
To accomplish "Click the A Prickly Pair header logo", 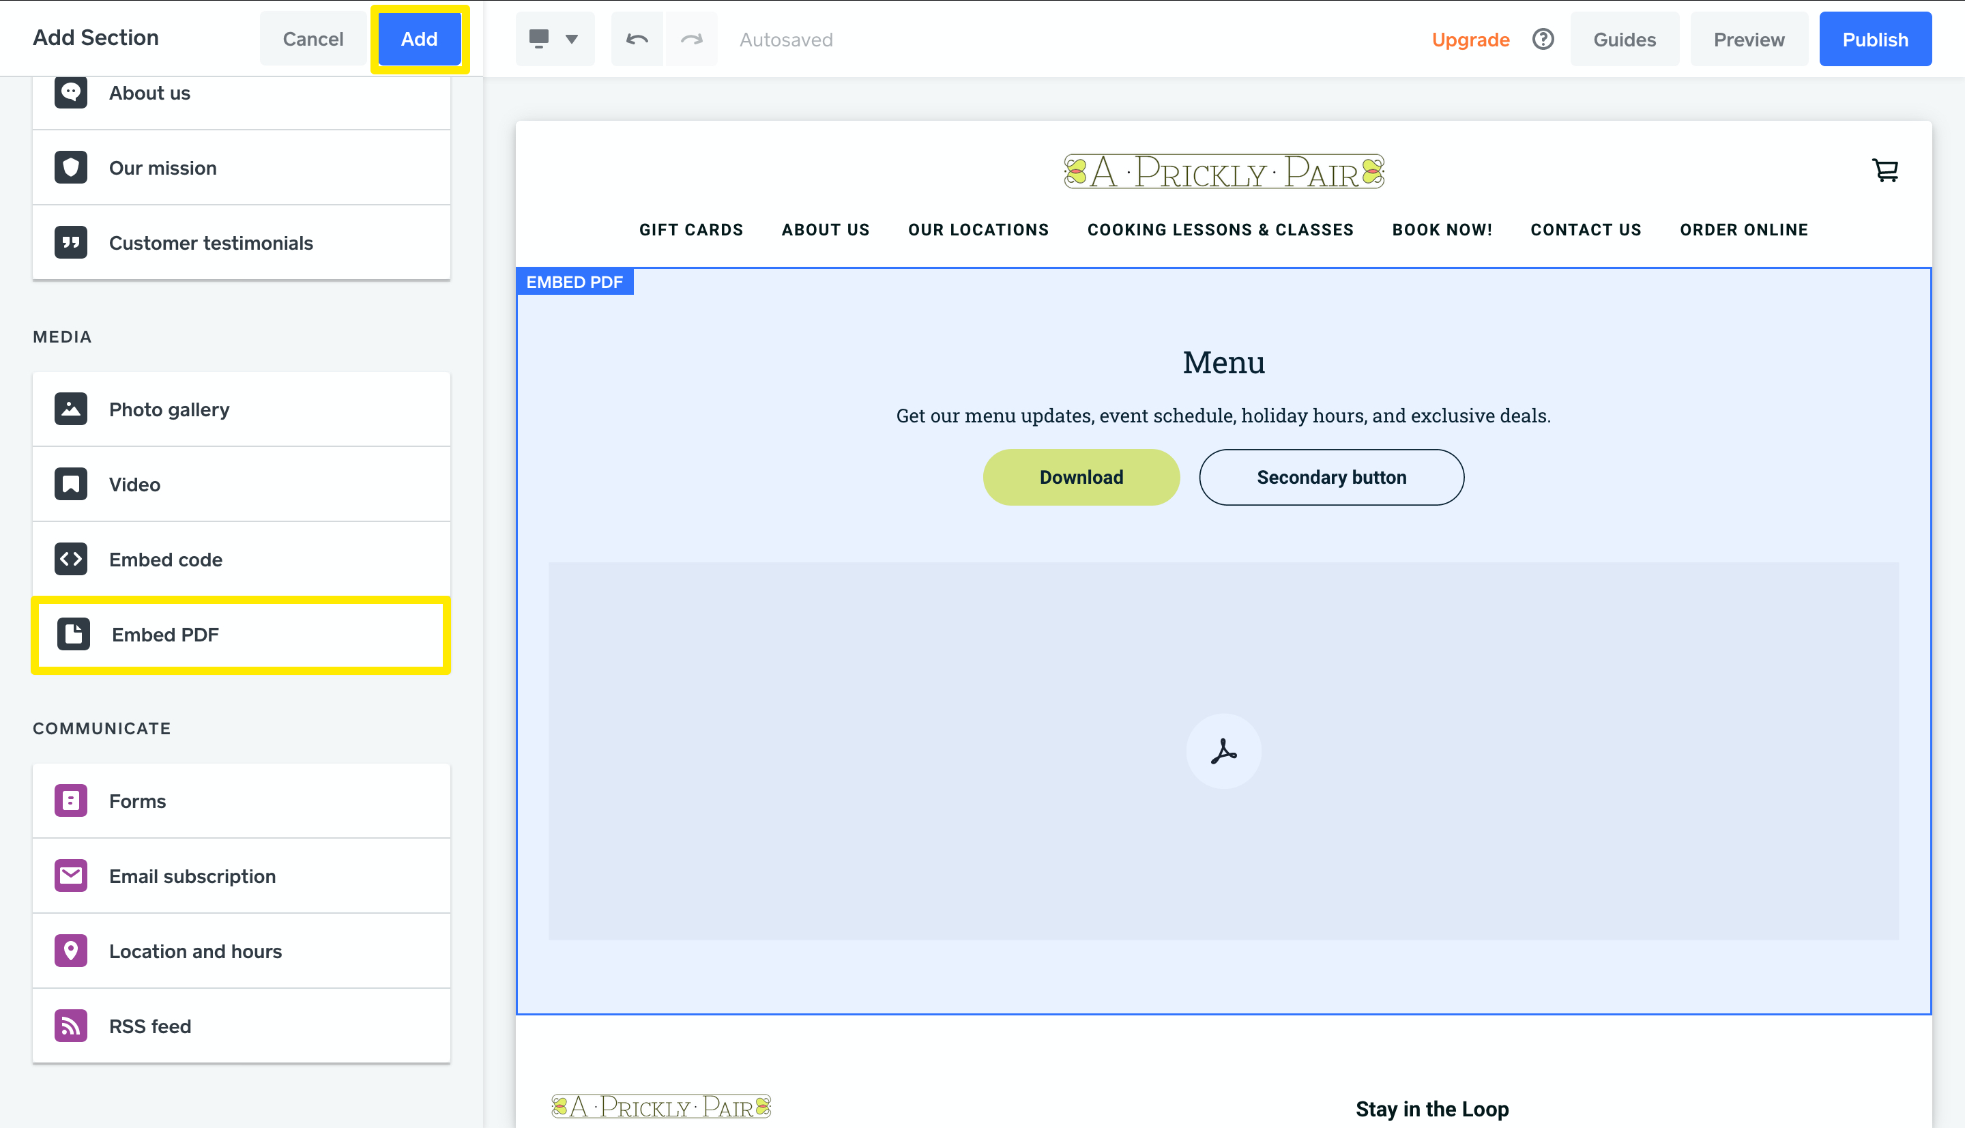I will 1223,171.
